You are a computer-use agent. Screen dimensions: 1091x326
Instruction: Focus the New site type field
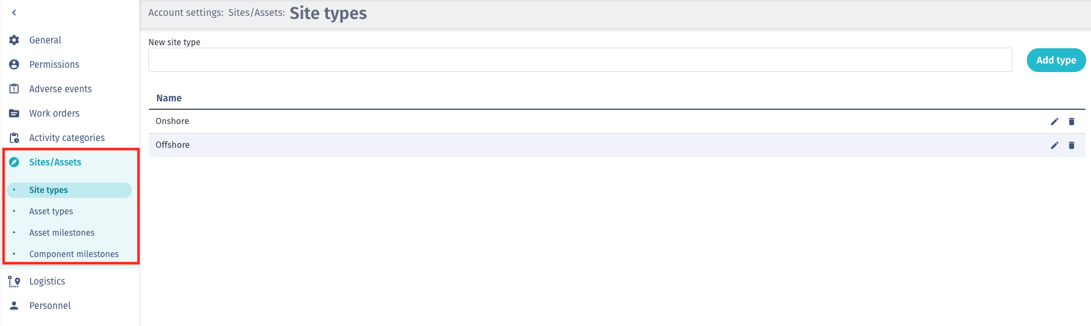580,60
